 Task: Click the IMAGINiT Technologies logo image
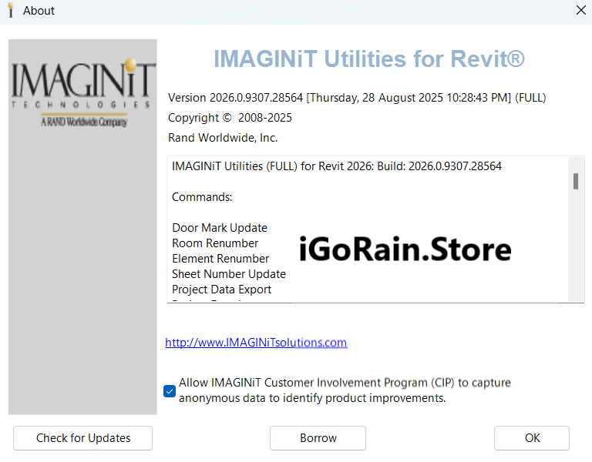pos(83,92)
